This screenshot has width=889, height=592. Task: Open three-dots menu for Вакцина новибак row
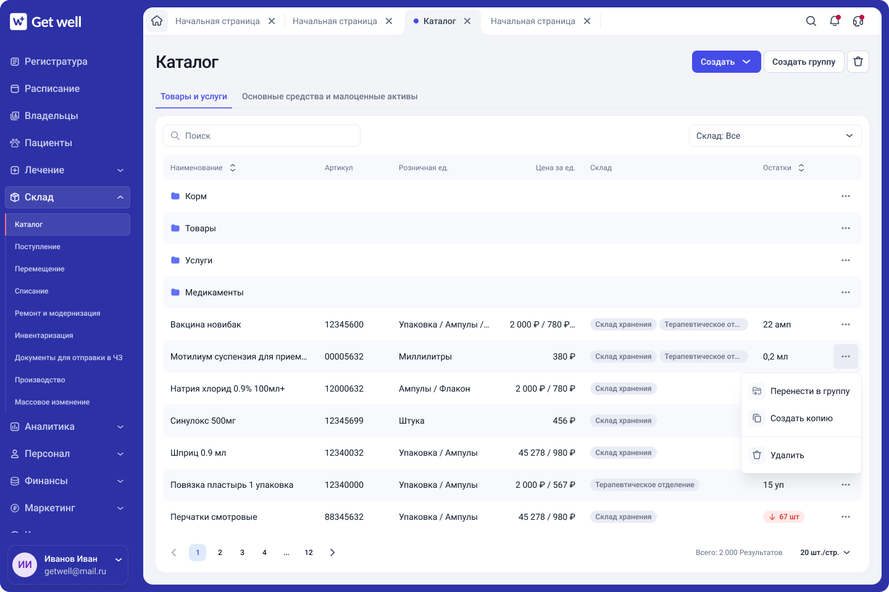point(846,324)
